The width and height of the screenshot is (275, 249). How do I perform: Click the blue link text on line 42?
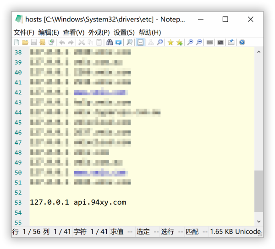pos(100,92)
